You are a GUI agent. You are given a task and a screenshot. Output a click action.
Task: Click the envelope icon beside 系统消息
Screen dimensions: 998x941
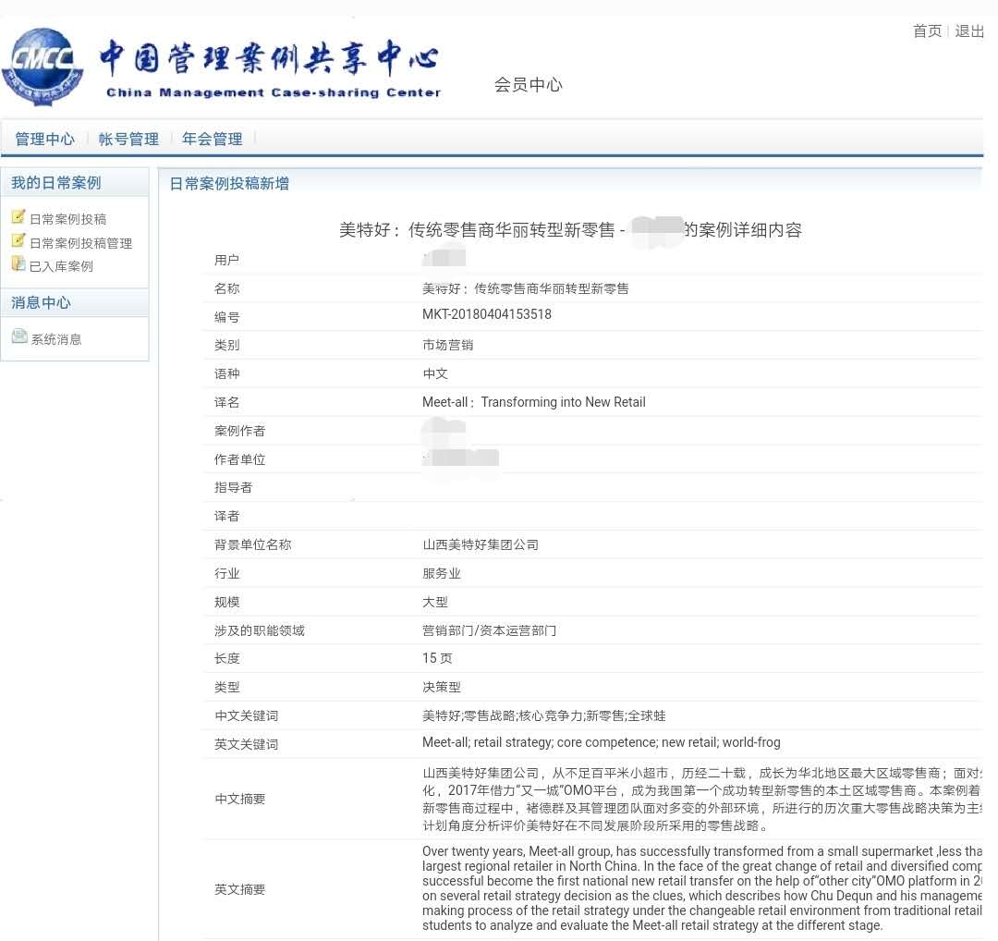(19, 336)
